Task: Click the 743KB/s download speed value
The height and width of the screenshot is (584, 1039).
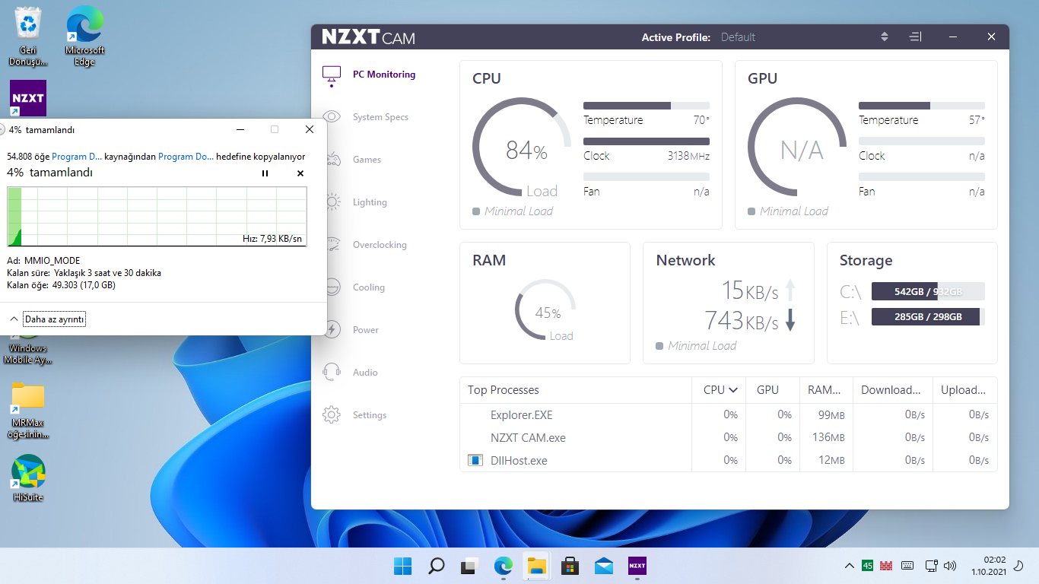Action: pos(742,321)
